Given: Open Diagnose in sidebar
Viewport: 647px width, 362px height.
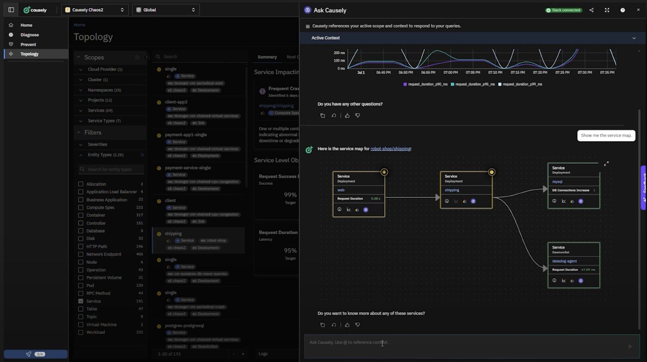Looking at the screenshot, I should click(30, 35).
